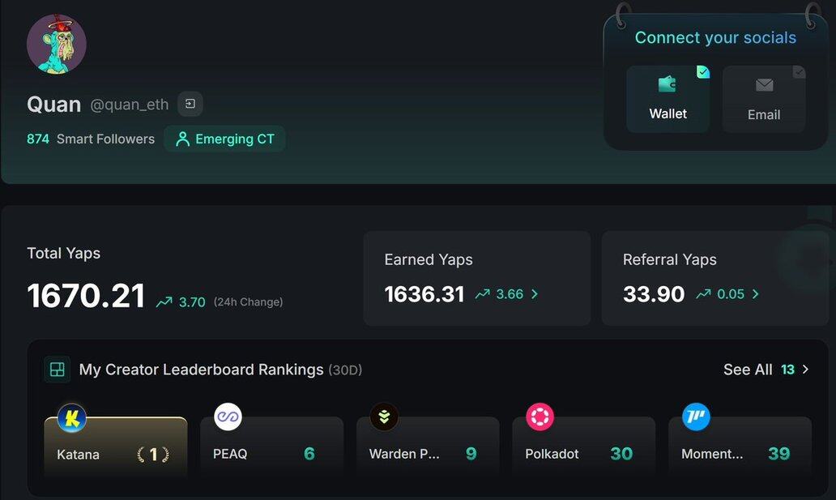Click the logout icon beside @quan_eth

pyautogui.click(x=190, y=104)
